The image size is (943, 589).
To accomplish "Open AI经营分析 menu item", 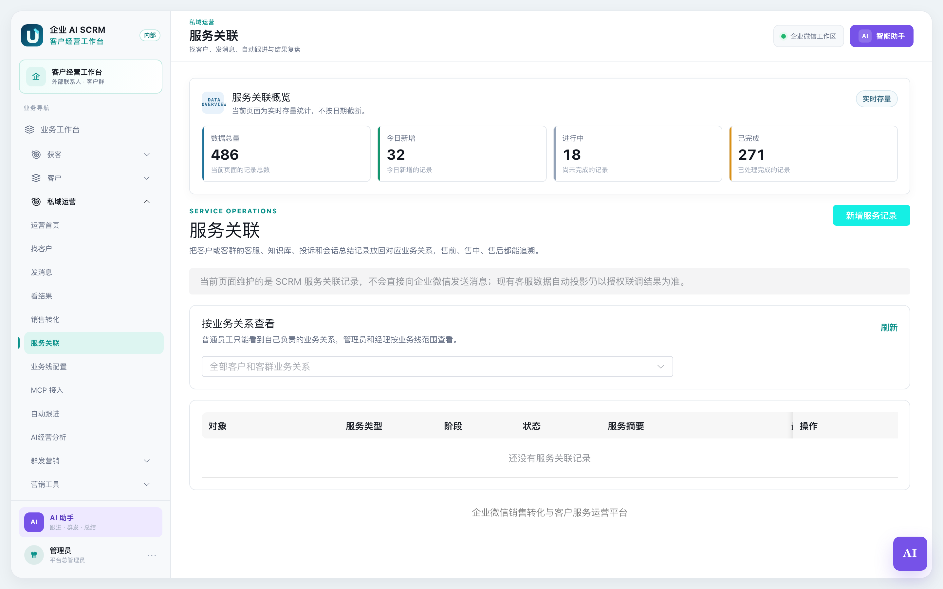I will 94,437.
